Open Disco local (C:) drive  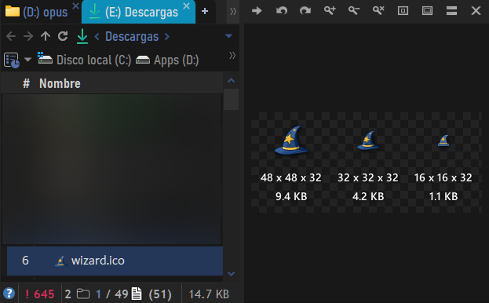click(85, 60)
